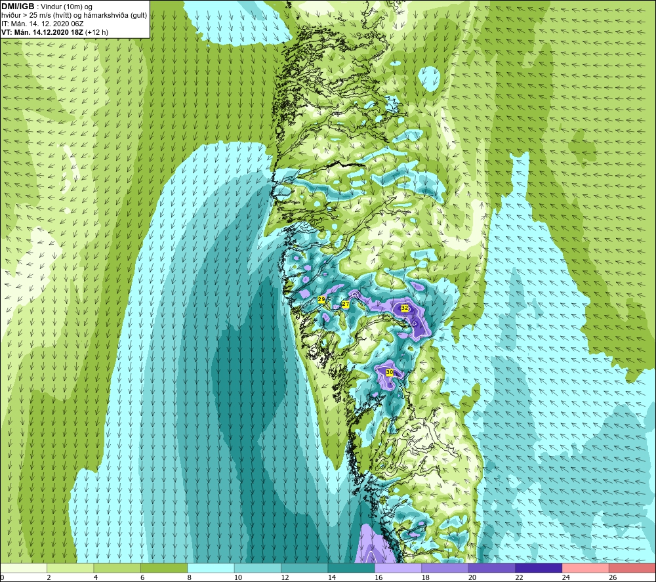
Task: Select the teal 12–14 m/s legend swatch
Action: point(304,568)
